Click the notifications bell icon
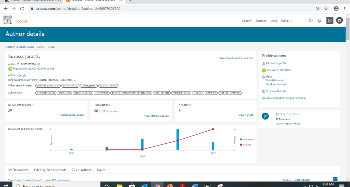This screenshot has width=350, height=187. coord(319,21)
